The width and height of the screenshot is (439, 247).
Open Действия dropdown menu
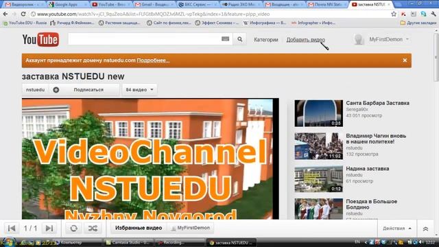(397, 228)
